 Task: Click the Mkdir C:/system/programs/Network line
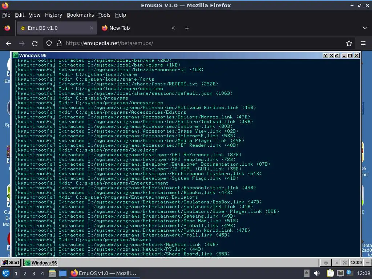click(83, 240)
